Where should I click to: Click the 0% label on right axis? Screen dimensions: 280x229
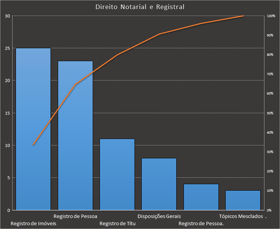pyautogui.click(x=269, y=210)
